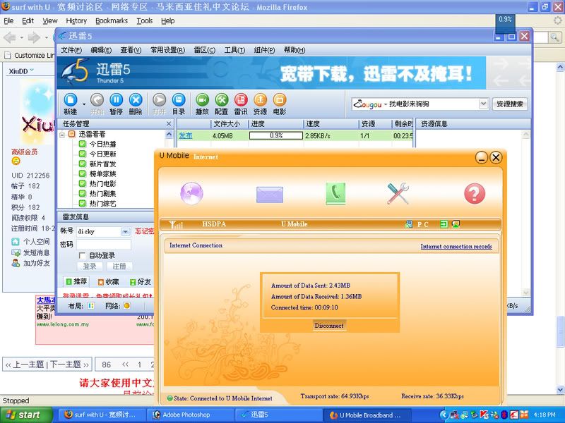Go to 上一主题 previous topic link
Screen dimensions: 565x423
pos(28,364)
